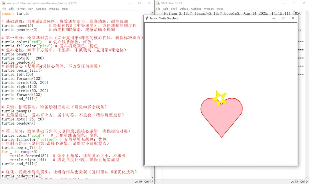Click the turtle.forward(80) line
Viewport: 309px width, 184px height.
29,156
